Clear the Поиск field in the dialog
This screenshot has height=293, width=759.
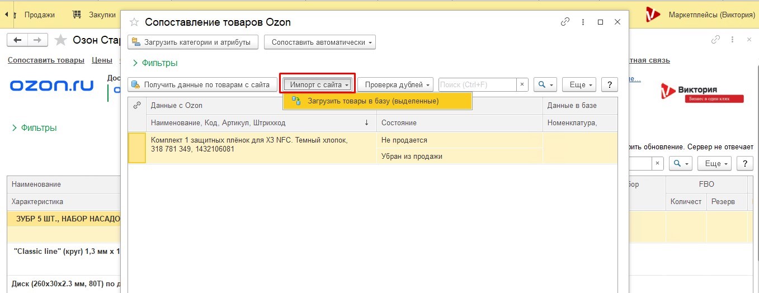coord(522,84)
